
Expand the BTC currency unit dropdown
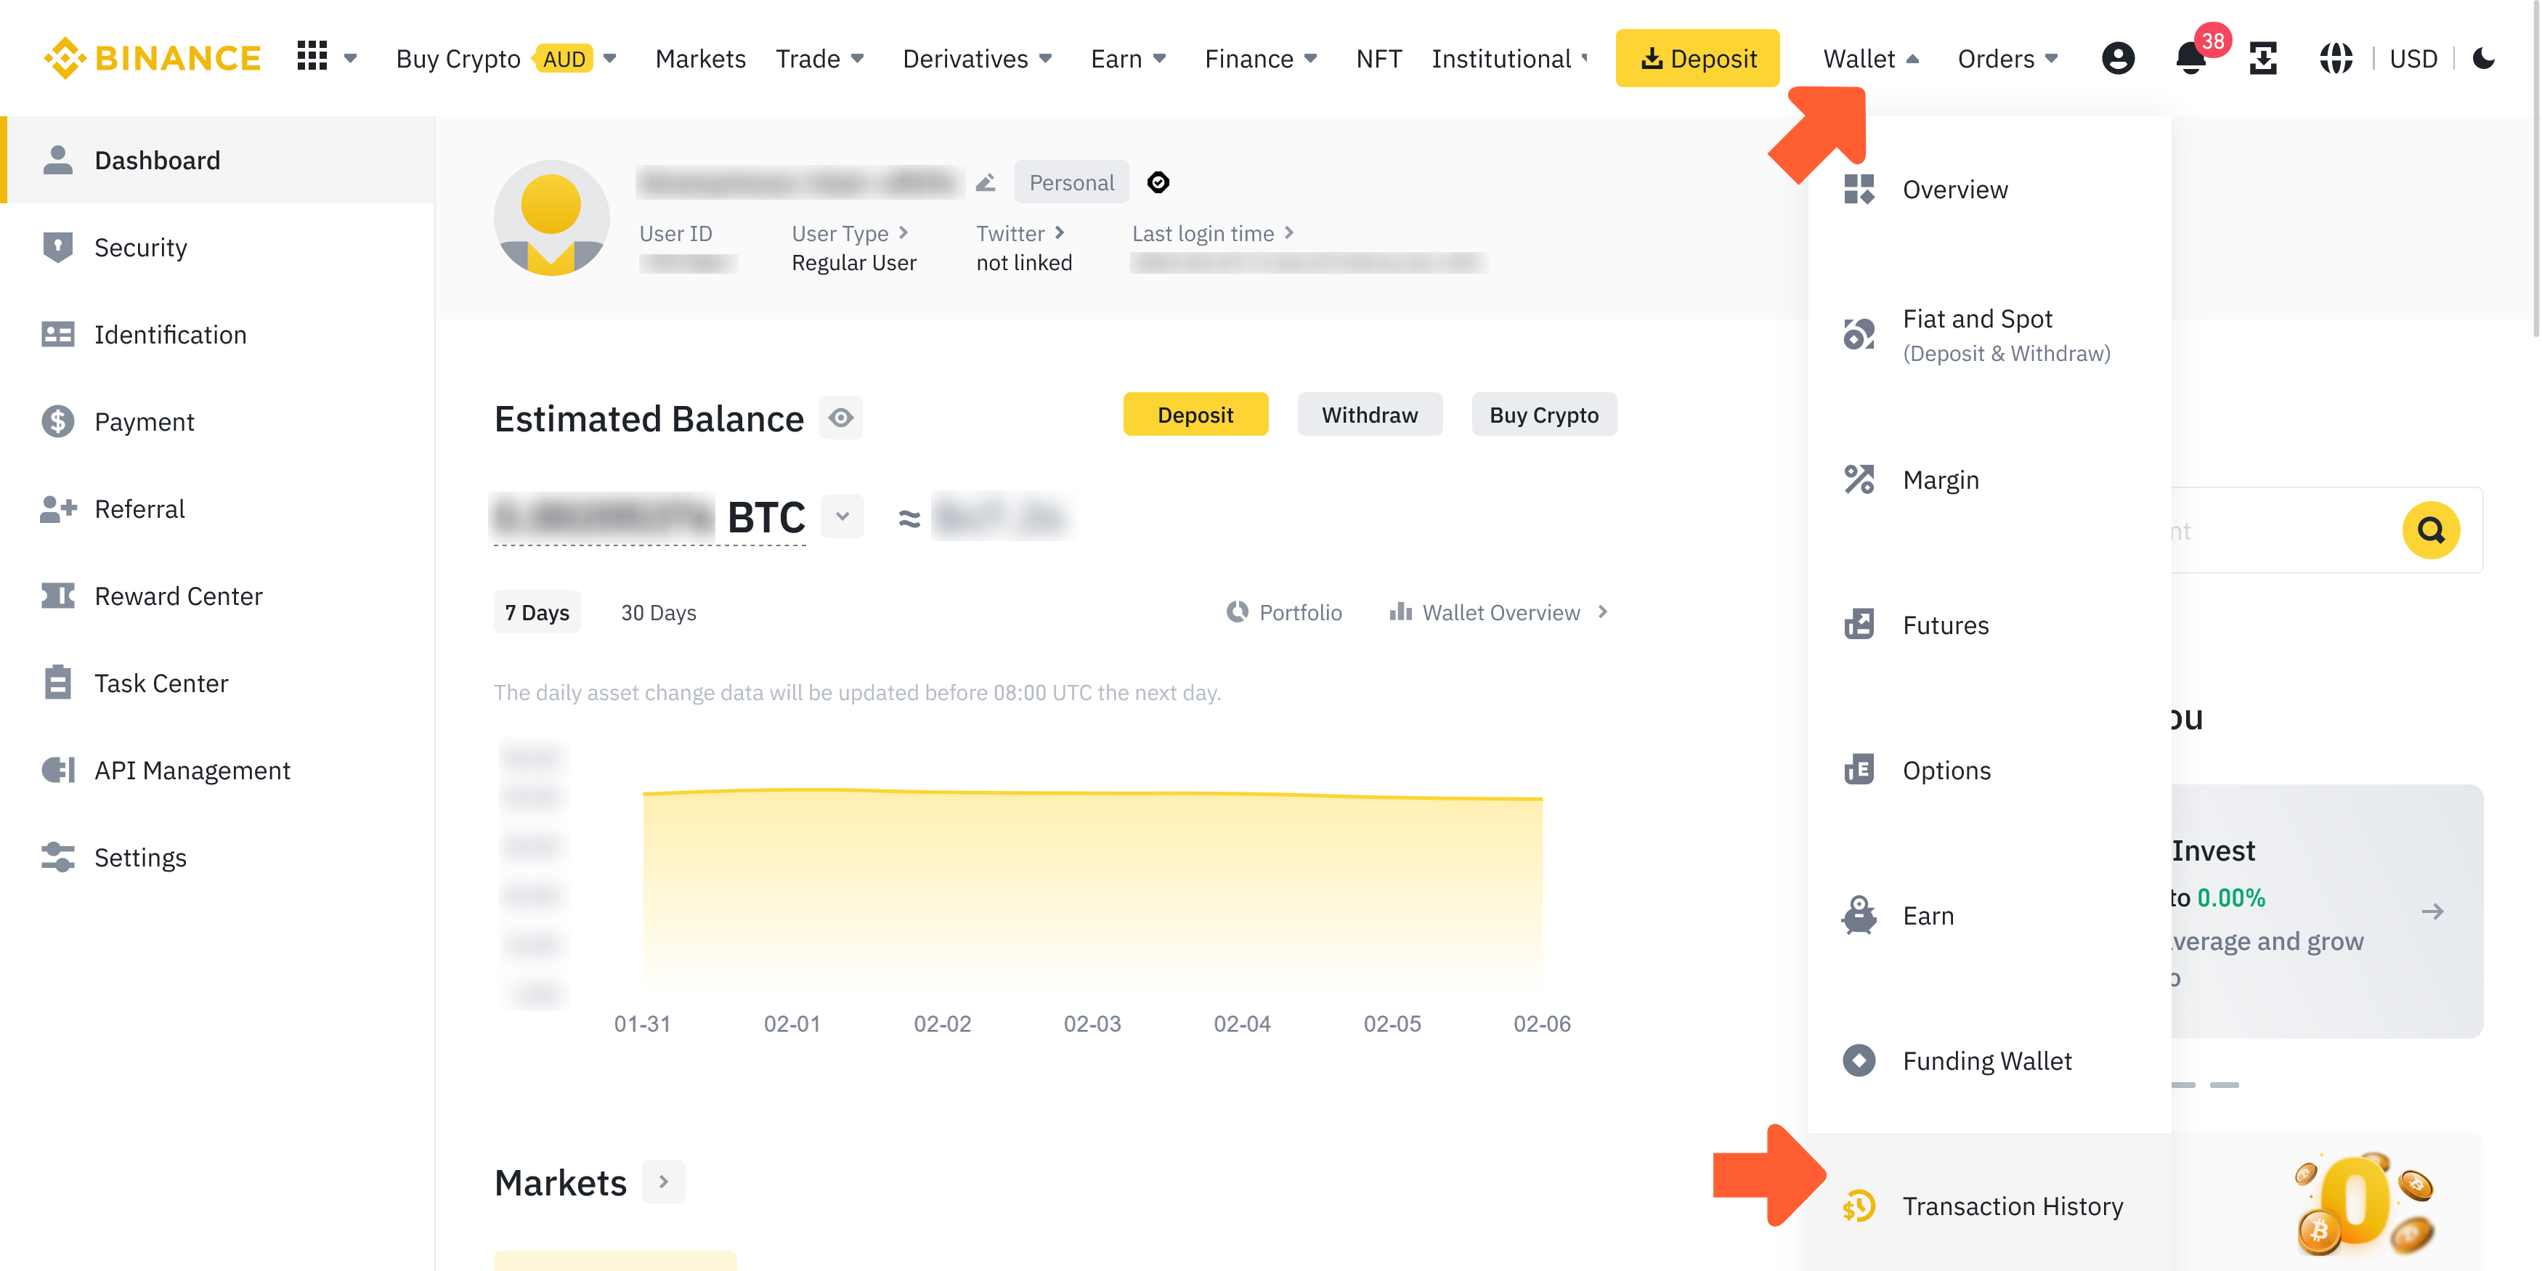point(842,516)
